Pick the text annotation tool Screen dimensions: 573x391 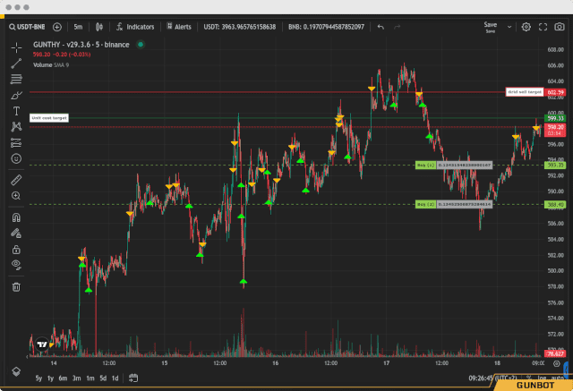[16, 111]
